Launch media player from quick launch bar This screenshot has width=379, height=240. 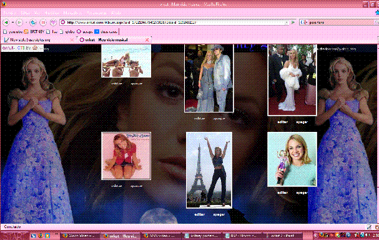47,236
